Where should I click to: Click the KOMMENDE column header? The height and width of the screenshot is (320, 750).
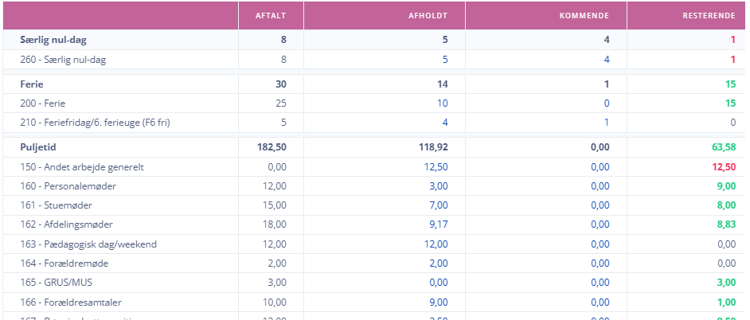coord(584,16)
